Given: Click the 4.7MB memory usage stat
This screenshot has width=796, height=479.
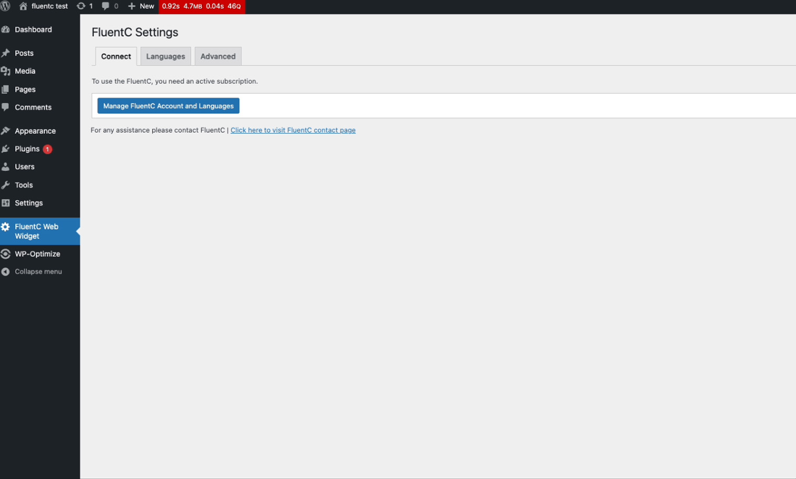Looking at the screenshot, I should pyautogui.click(x=192, y=6).
